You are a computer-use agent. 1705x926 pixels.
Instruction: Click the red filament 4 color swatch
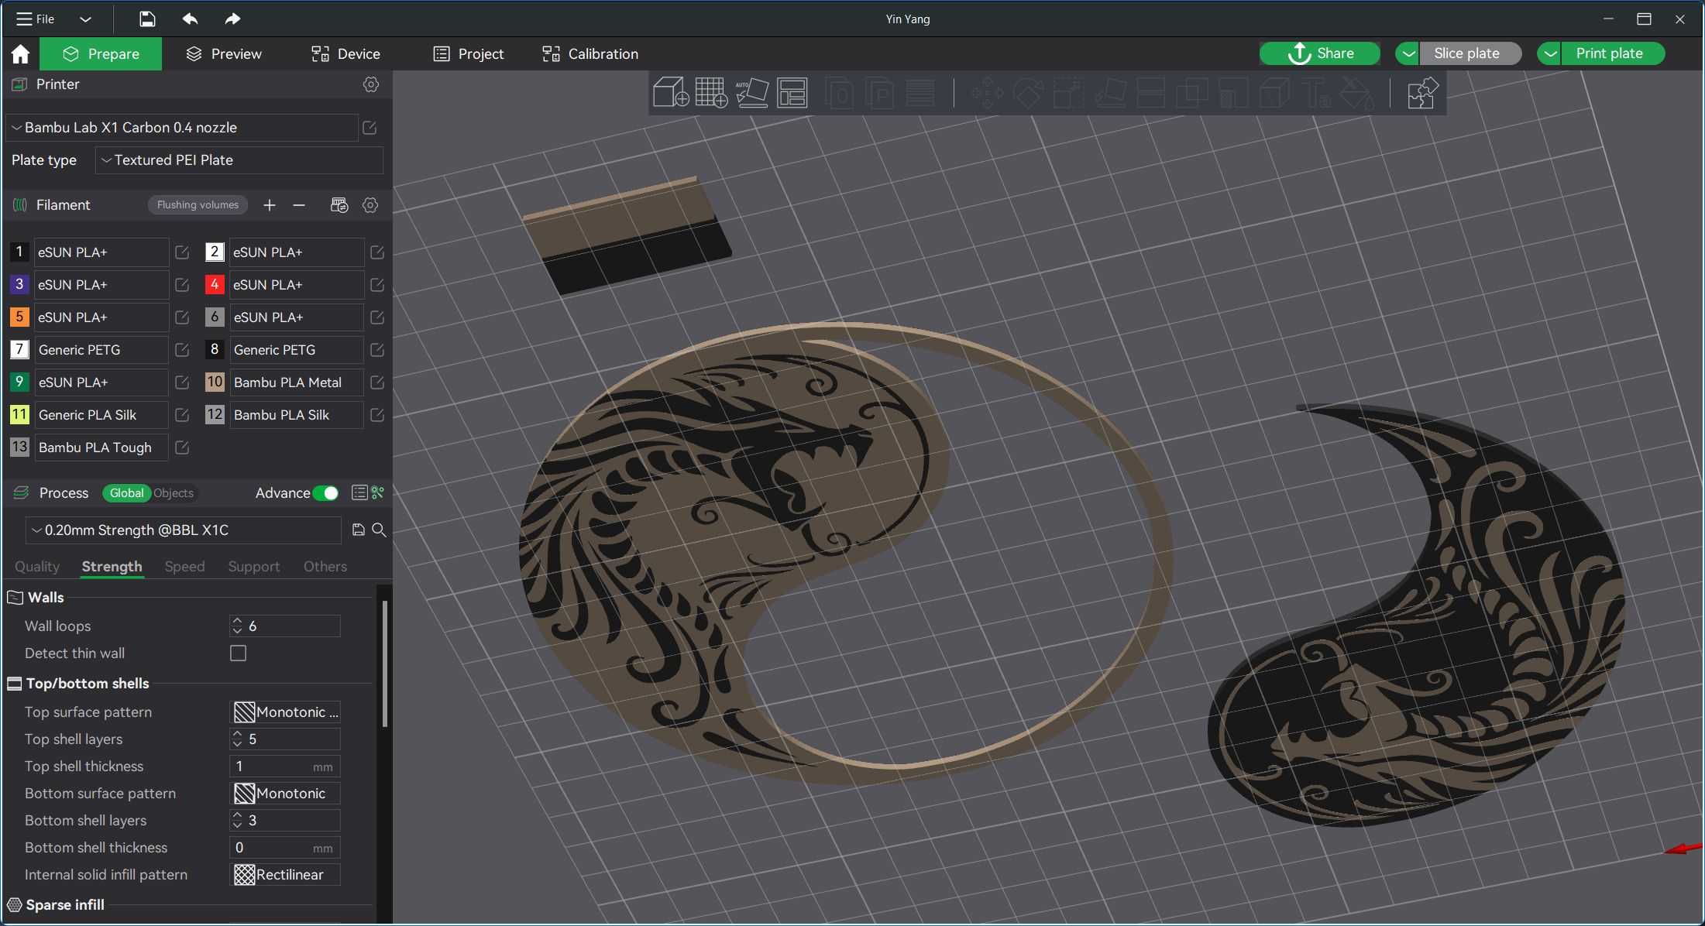pyautogui.click(x=215, y=285)
